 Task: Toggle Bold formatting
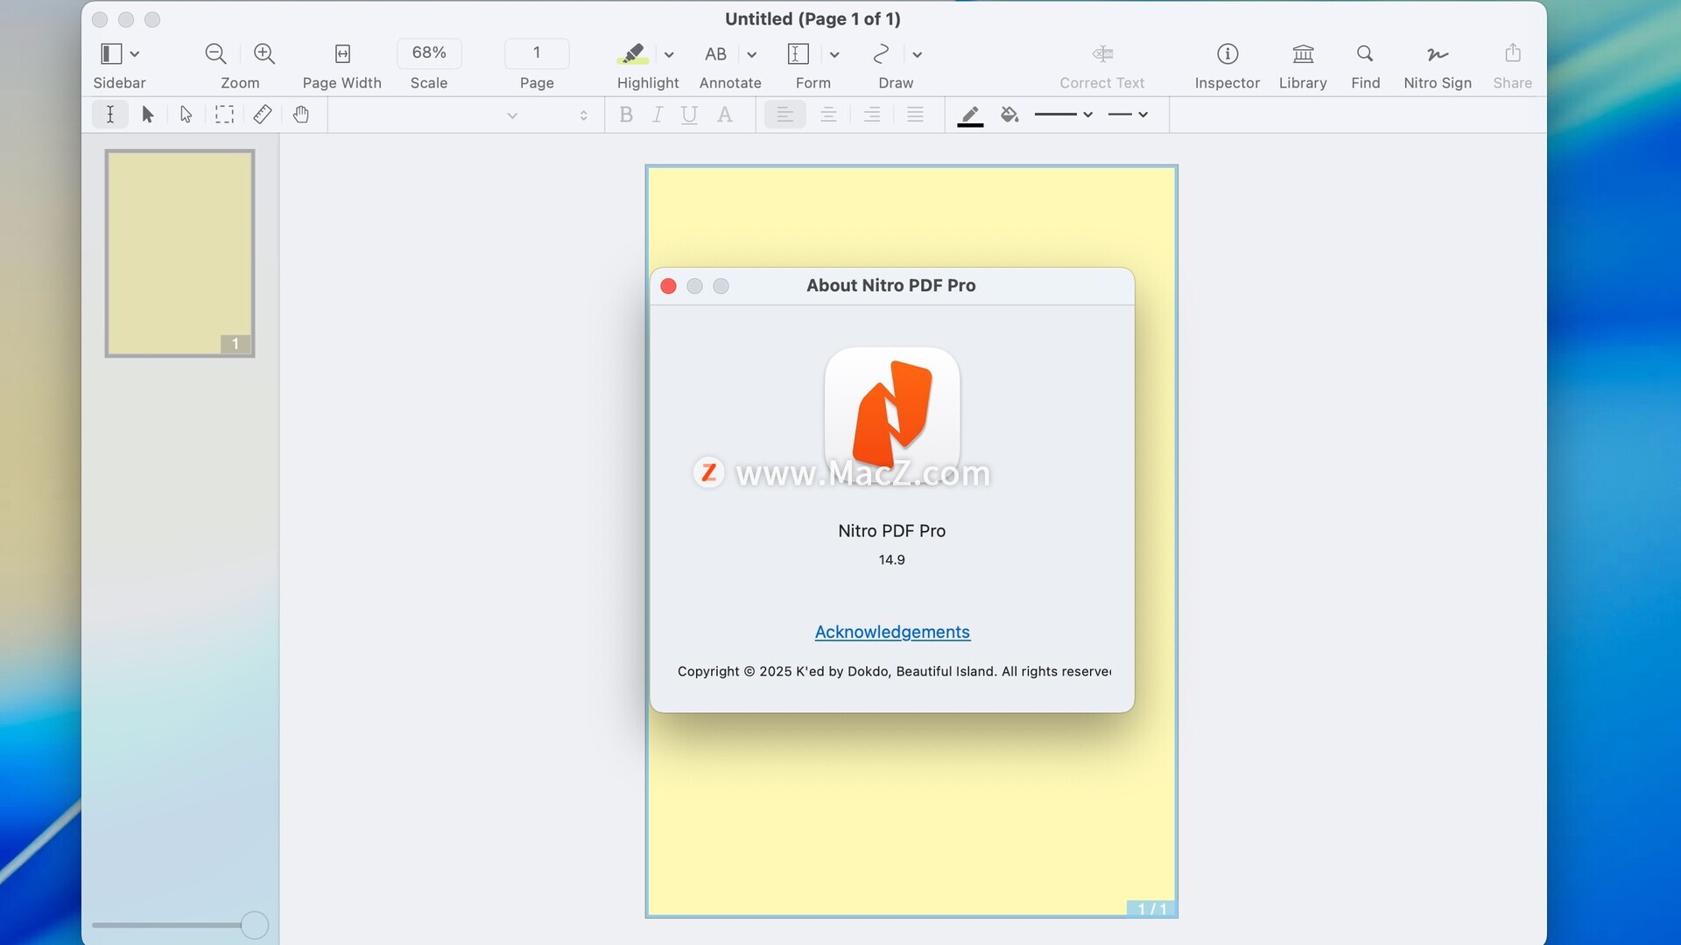625,115
